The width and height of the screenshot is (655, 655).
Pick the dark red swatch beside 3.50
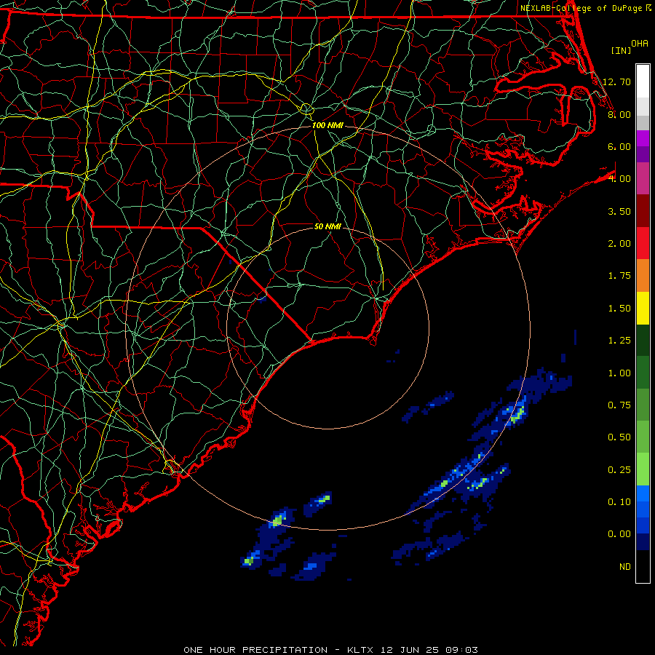[643, 211]
